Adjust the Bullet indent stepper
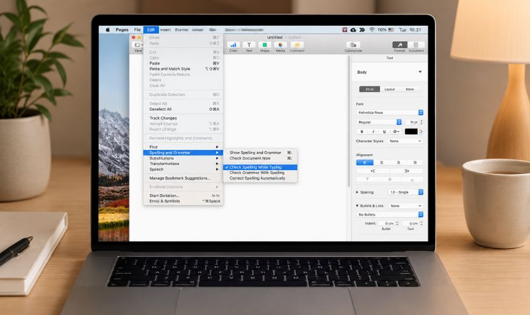The width and height of the screenshot is (530, 315). coord(397,224)
